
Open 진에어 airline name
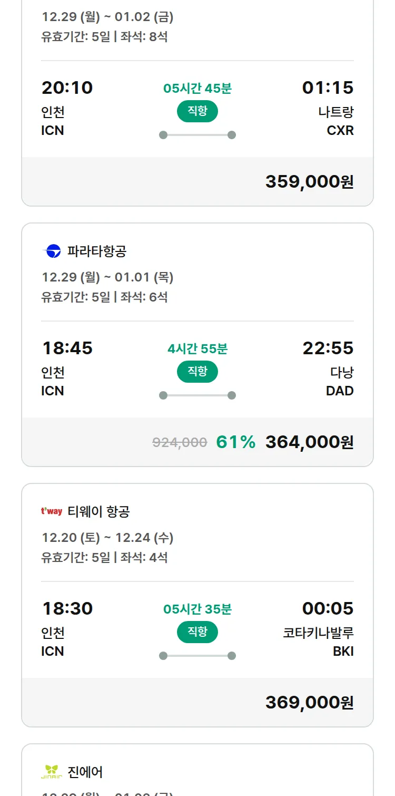pyautogui.click(x=85, y=772)
